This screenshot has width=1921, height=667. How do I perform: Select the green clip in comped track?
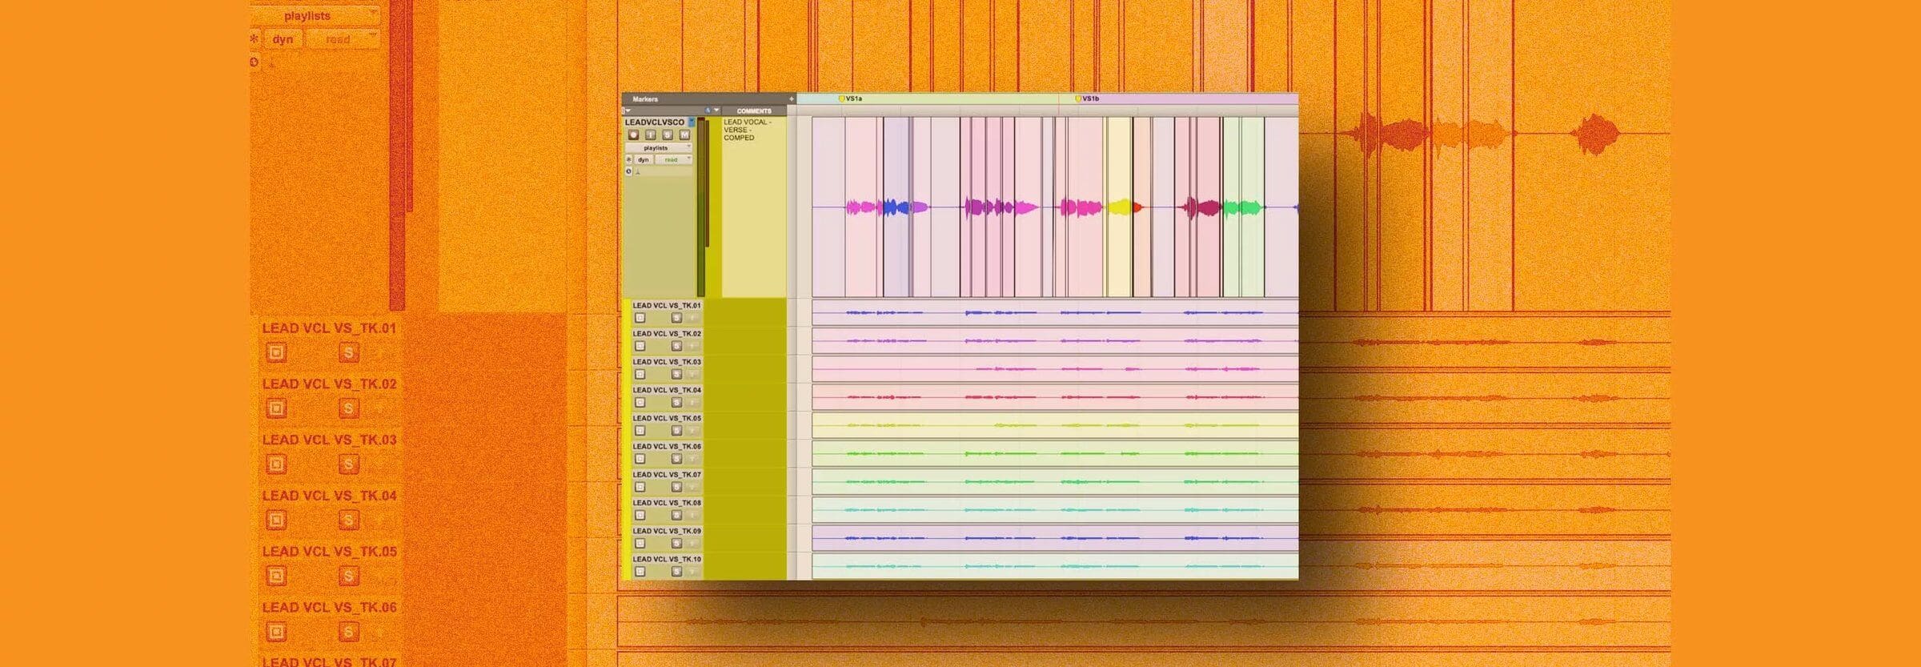point(1243,207)
